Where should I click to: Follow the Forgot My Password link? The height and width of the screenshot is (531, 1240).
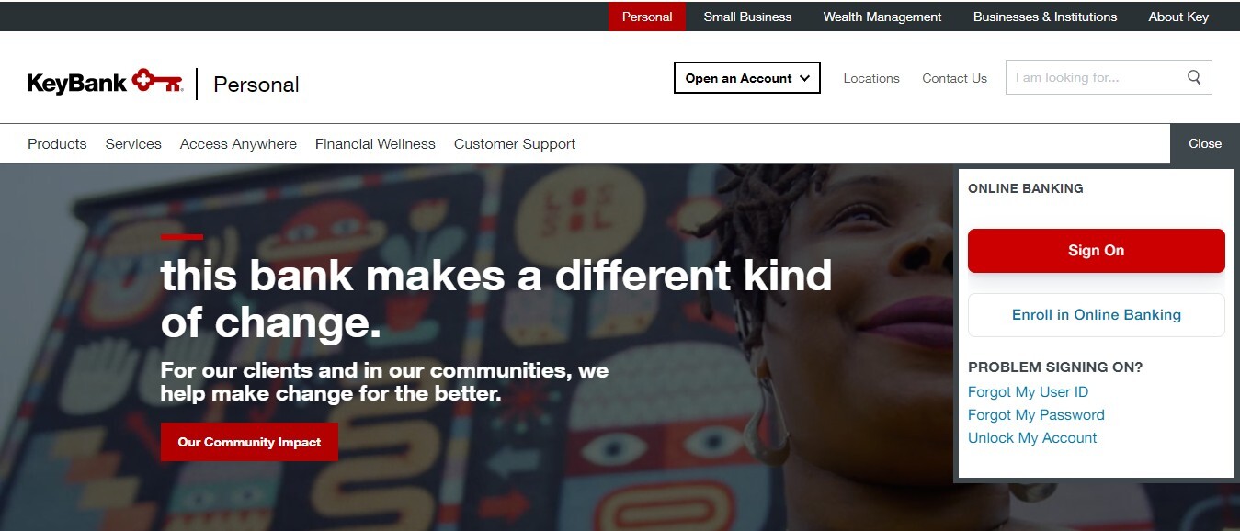click(x=1036, y=414)
